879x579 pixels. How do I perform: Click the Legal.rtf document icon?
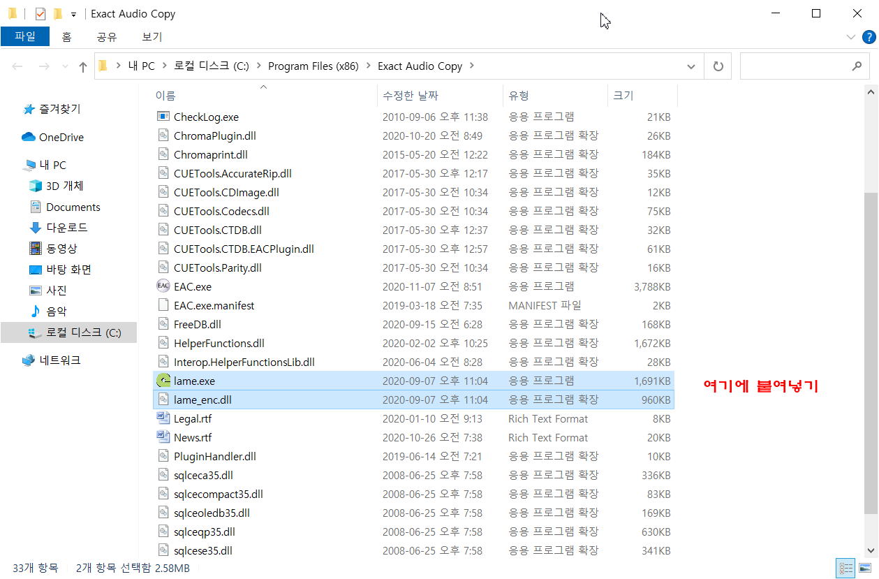163,418
